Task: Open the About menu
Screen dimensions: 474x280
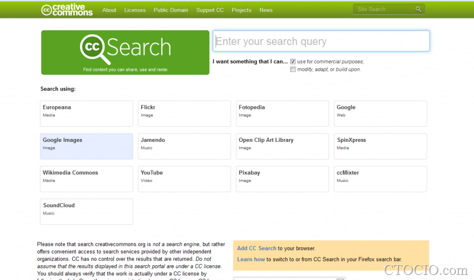Action: point(109,10)
